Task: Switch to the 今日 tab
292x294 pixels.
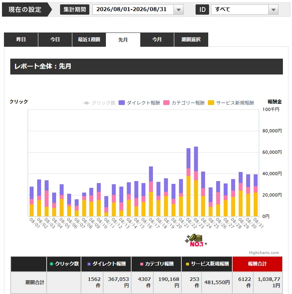Action: click(x=55, y=40)
